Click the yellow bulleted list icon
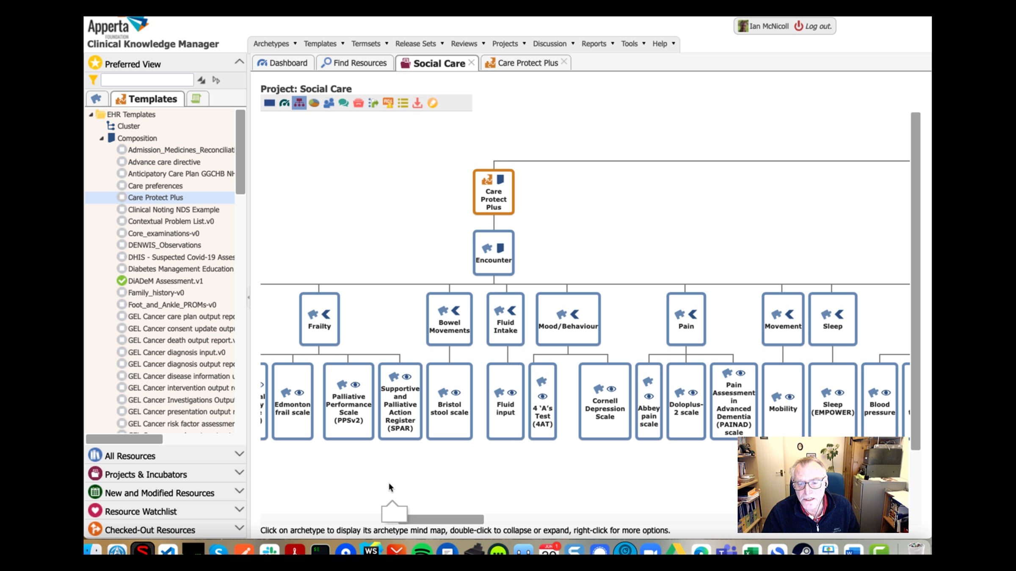Viewport: 1016px width, 571px height. coord(403,103)
